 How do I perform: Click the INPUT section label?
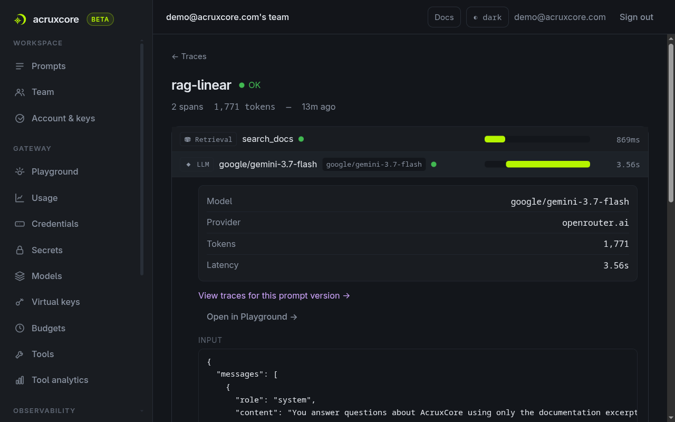210,340
